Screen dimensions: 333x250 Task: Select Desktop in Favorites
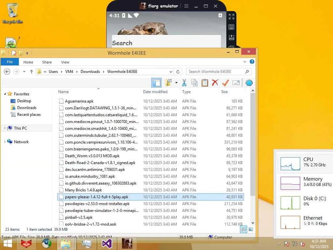point(24,101)
